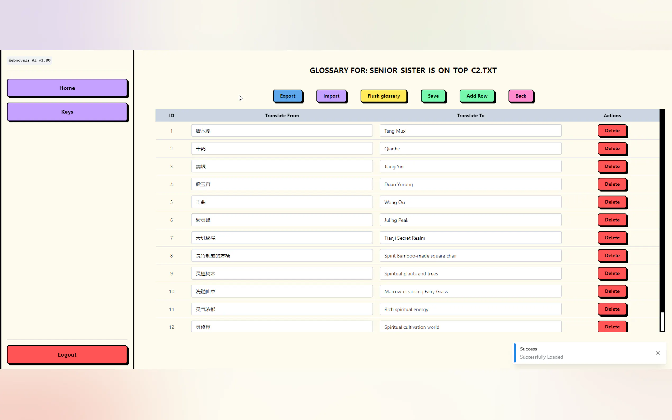The width and height of the screenshot is (672, 420).
Task: Navigate to Home in sidebar
Action: point(67,88)
